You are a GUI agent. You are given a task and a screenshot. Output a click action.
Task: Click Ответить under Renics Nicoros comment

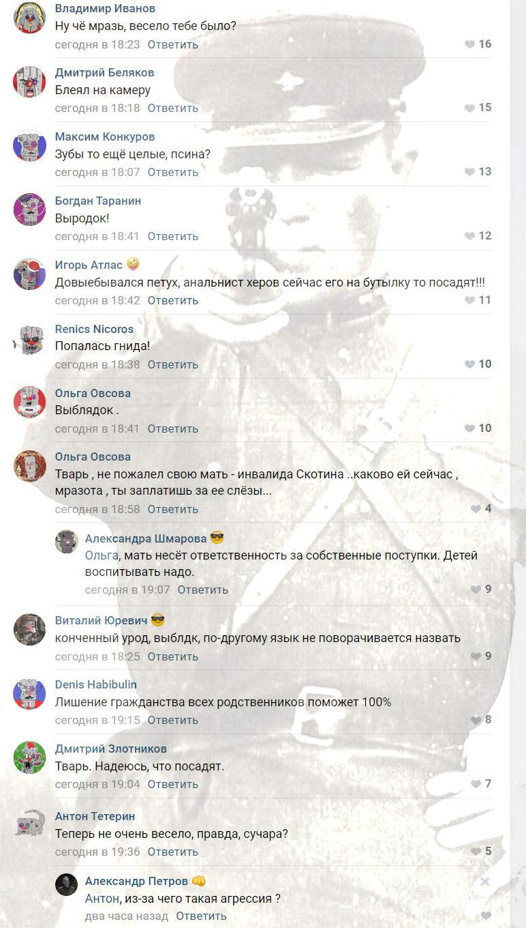[x=173, y=364]
